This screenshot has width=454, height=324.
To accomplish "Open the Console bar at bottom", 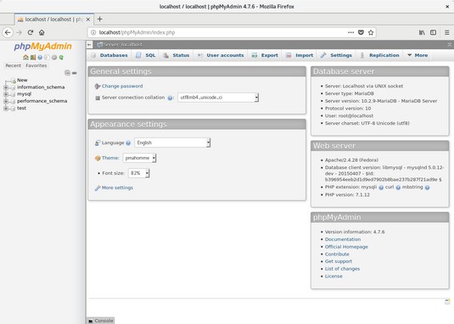I will [100, 321].
